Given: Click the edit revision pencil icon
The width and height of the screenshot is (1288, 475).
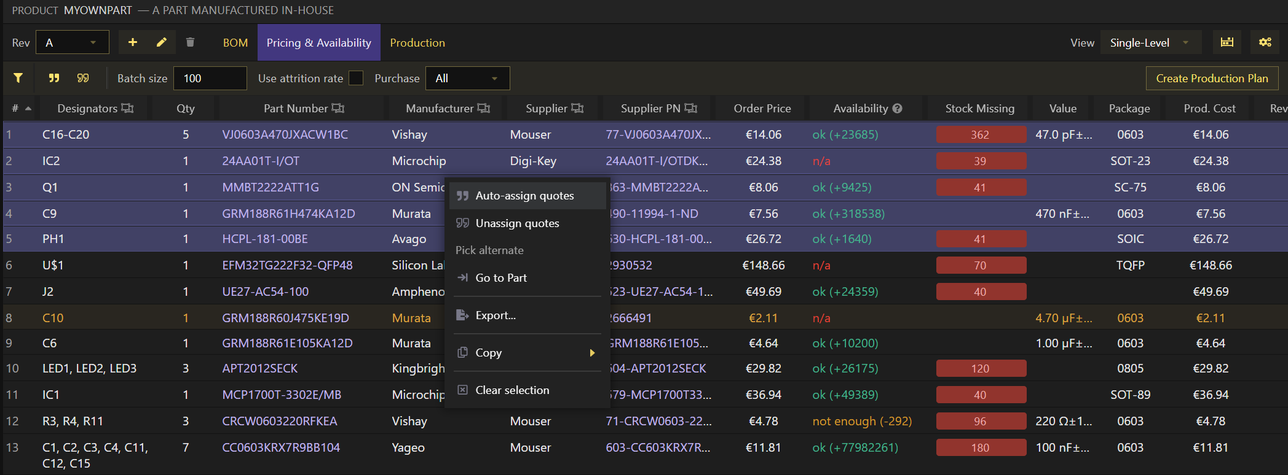Looking at the screenshot, I should tap(162, 42).
